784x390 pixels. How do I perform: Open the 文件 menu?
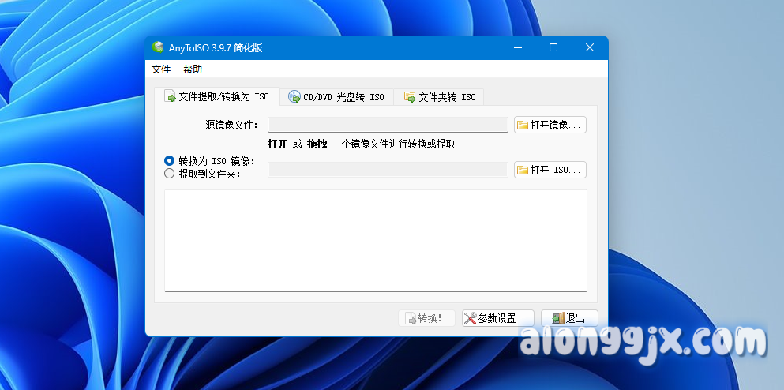(161, 69)
